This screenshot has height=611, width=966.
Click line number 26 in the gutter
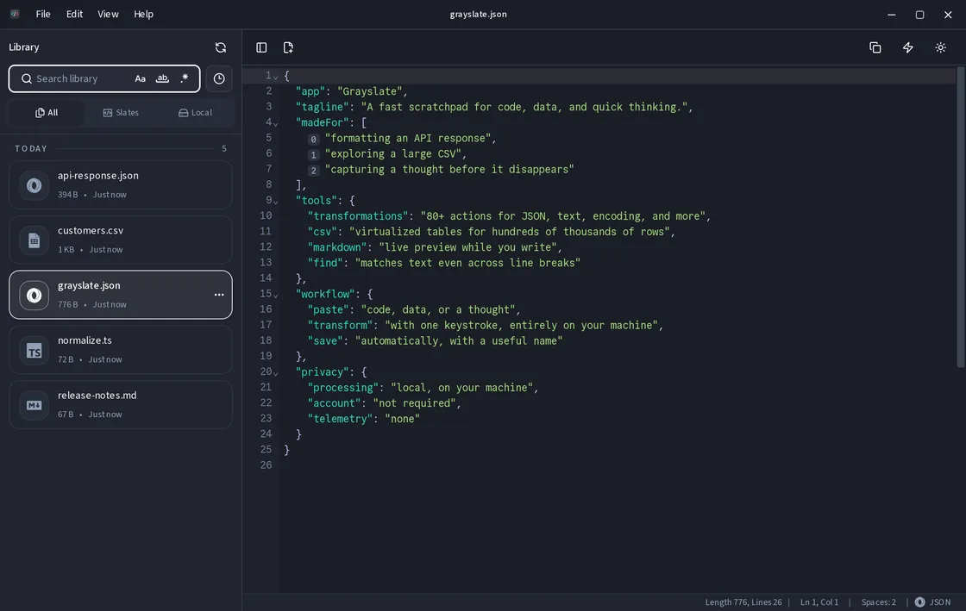coord(266,465)
